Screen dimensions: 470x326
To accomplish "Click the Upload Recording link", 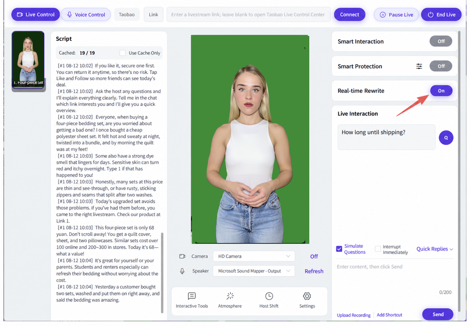I will [x=354, y=315].
